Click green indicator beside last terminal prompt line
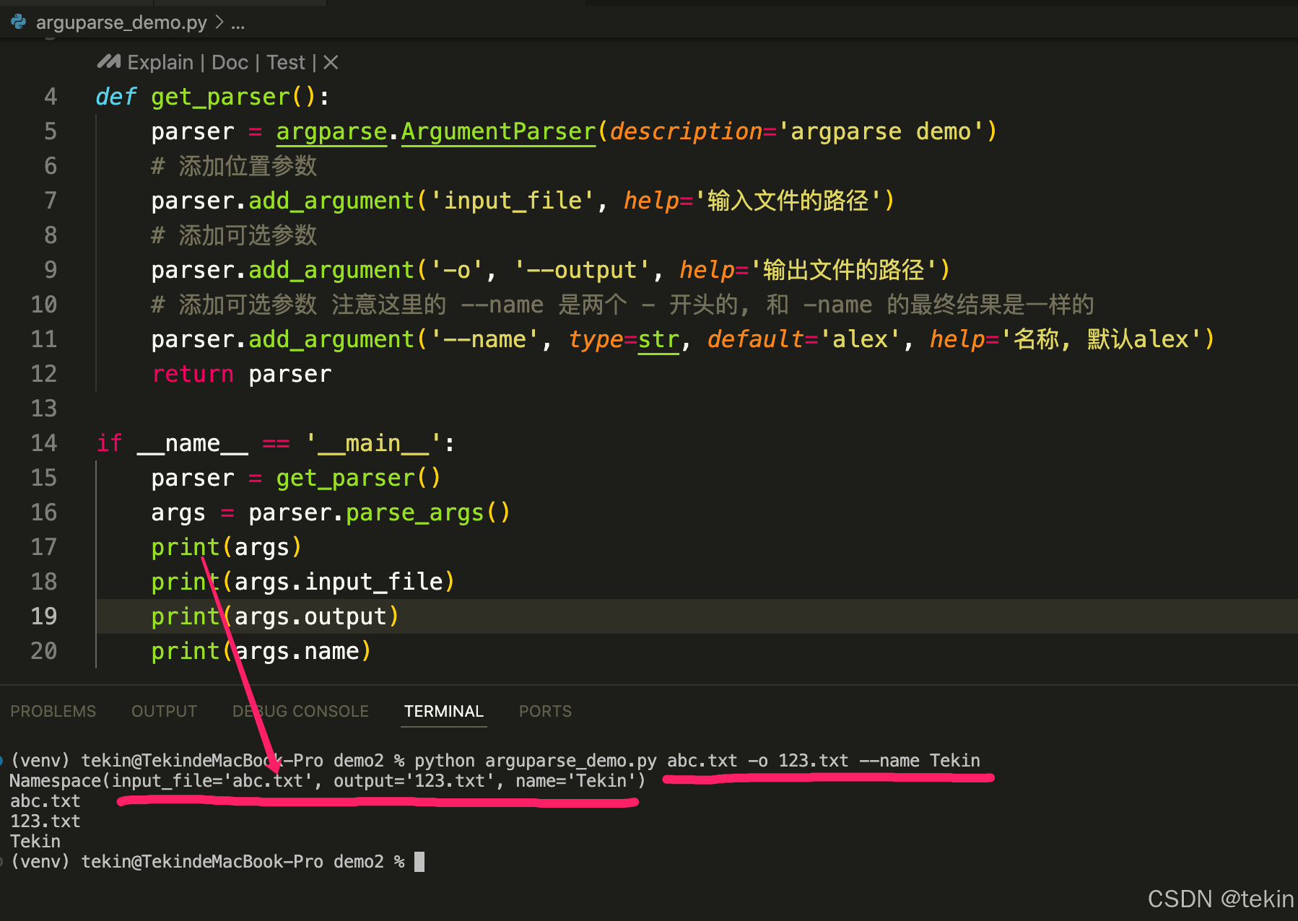The width and height of the screenshot is (1298, 921). point(4,860)
